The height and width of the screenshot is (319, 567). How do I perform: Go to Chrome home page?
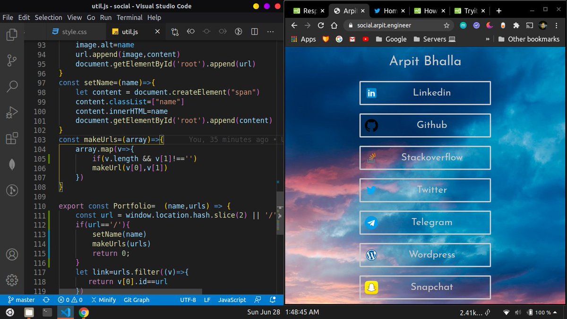pos(335,26)
